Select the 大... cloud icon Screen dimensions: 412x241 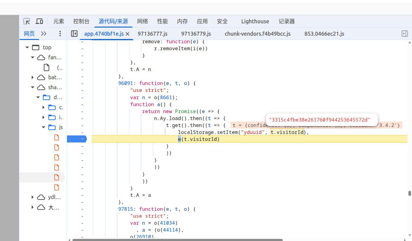pos(41,207)
